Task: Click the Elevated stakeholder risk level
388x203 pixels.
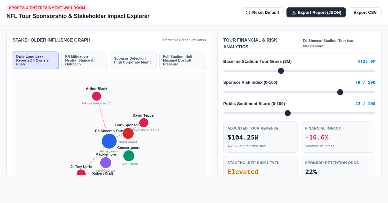Action: click(x=243, y=172)
